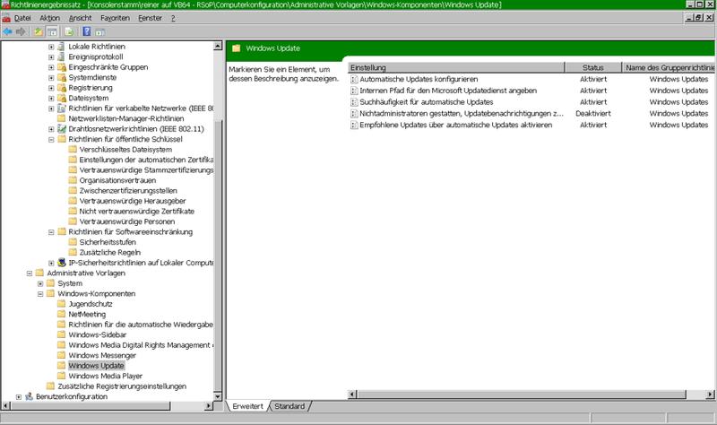717x425 pixels.
Task: Click the gray Forward arrow in toolbar
Action: coord(21,31)
